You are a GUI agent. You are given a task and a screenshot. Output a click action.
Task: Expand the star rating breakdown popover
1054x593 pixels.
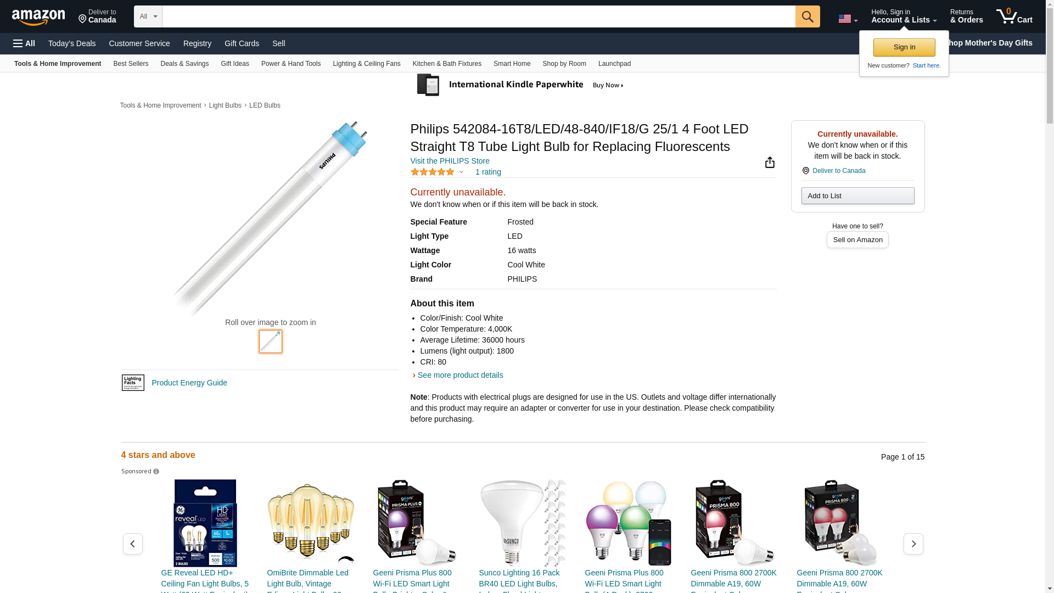click(x=461, y=172)
